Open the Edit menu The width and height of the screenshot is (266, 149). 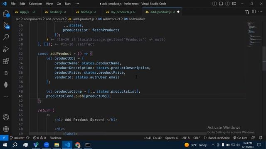click(22, 4)
